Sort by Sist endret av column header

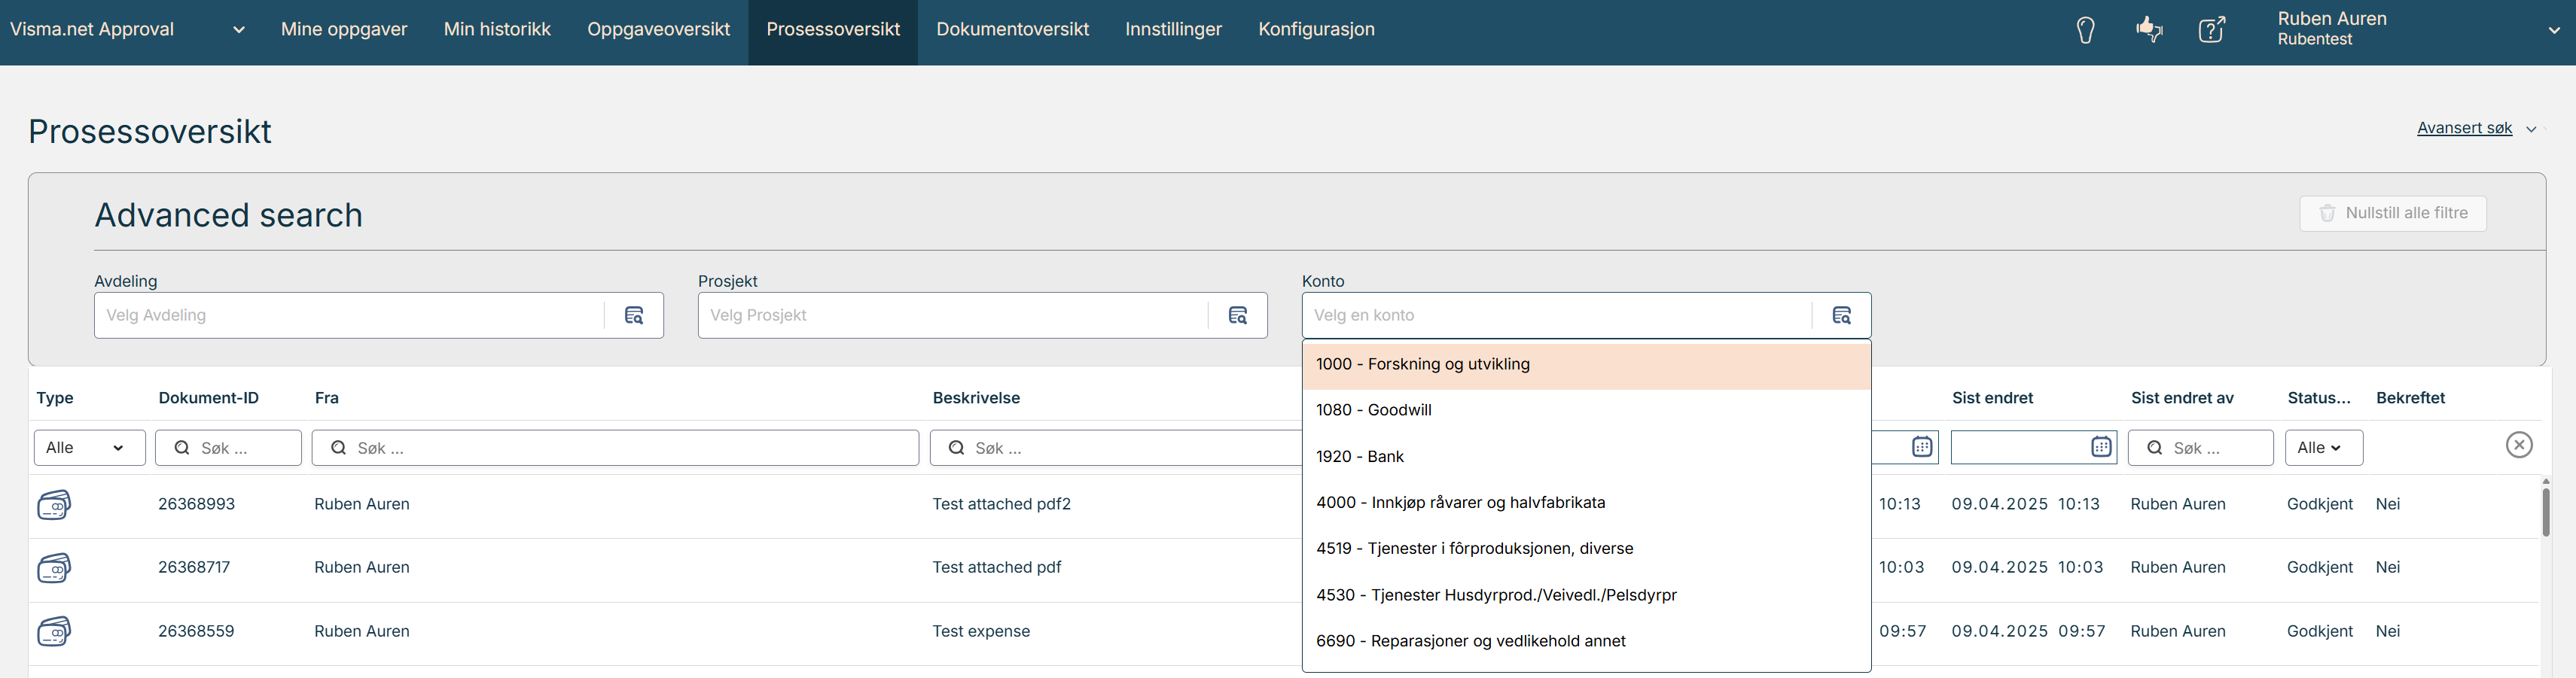point(2182,398)
